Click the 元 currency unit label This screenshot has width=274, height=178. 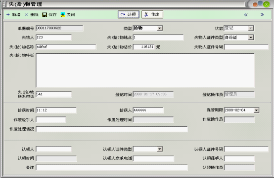pyautogui.click(x=158, y=47)
